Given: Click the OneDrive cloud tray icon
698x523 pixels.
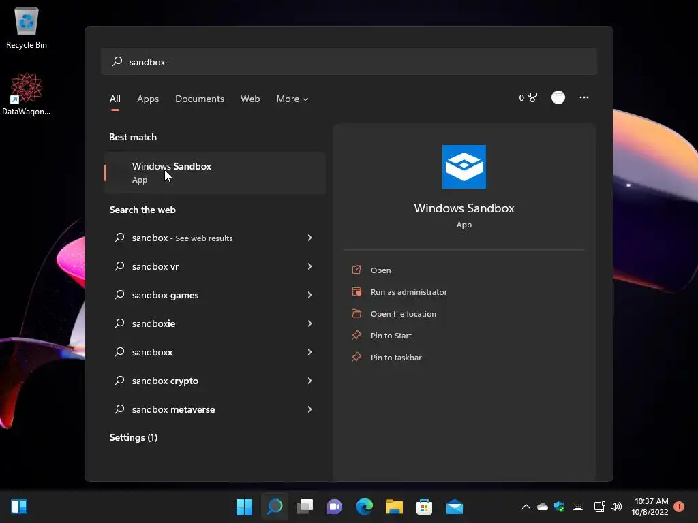Looking at the screenshot, I should [x=542, y=507].
